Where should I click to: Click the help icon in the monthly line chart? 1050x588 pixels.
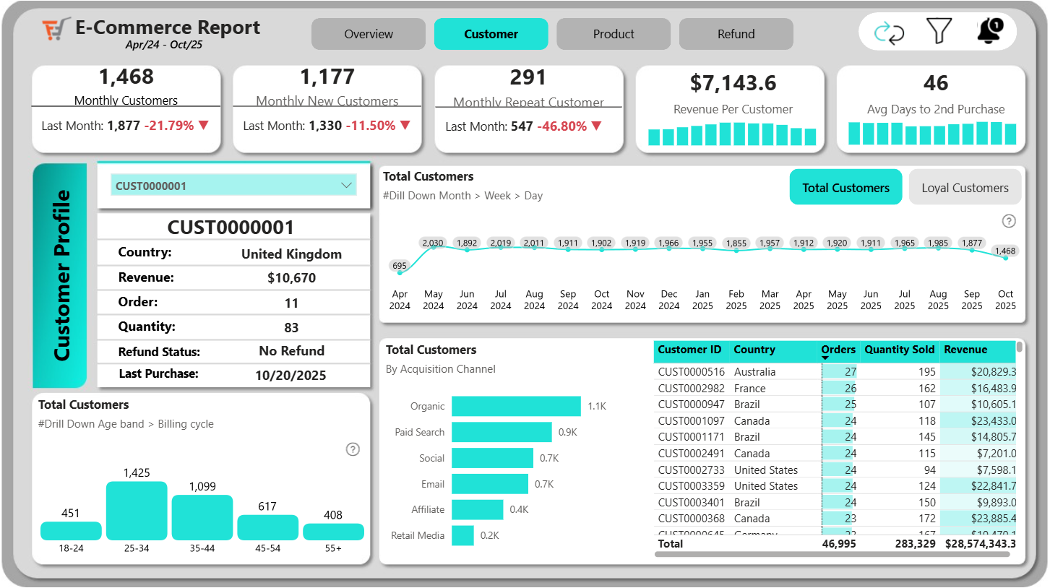click(1010, 221)
